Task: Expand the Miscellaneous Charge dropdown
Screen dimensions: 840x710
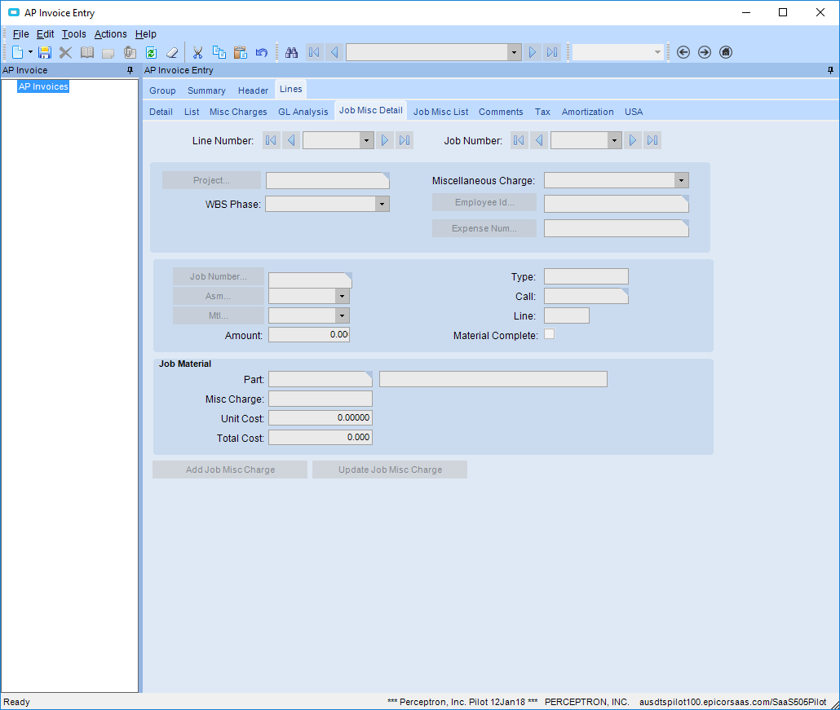Action: [x=682, y=180]
